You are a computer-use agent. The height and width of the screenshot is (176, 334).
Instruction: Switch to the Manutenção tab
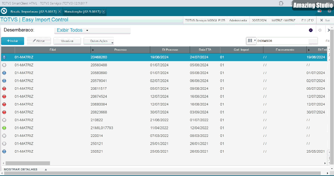click(x=82, y=12)
